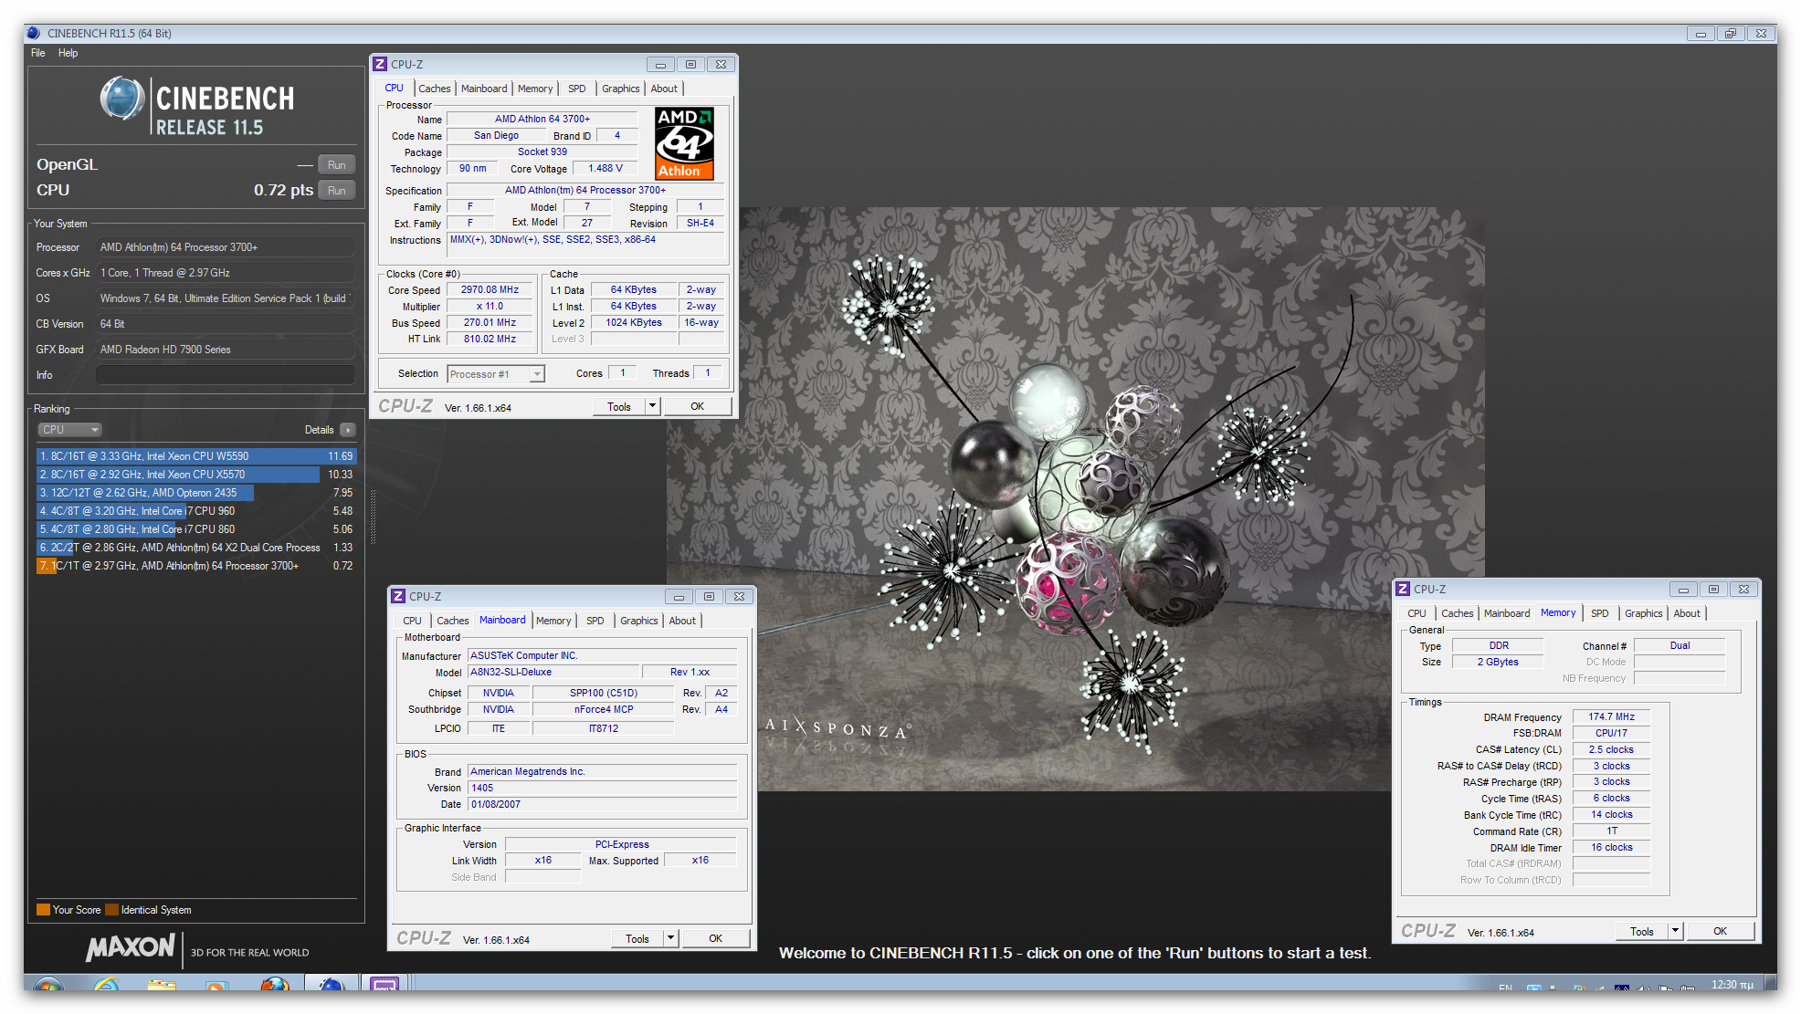1801x1014 pixels.
Task: Click Tools button in Memory CPU-Z window
Action: tap(1642, 932)
